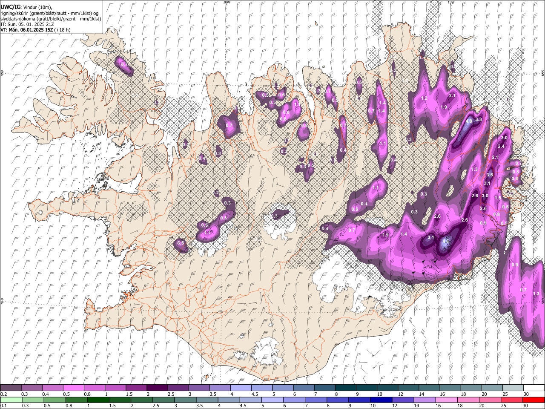Click the 'Vindur (10m)' header text
The image size is (545, 409).
[x=37, y=7]
